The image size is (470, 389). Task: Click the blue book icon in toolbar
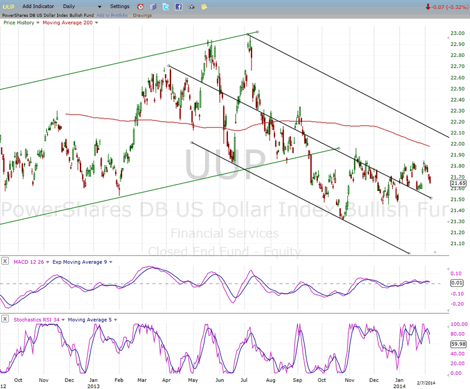click(x=153, y=6)
